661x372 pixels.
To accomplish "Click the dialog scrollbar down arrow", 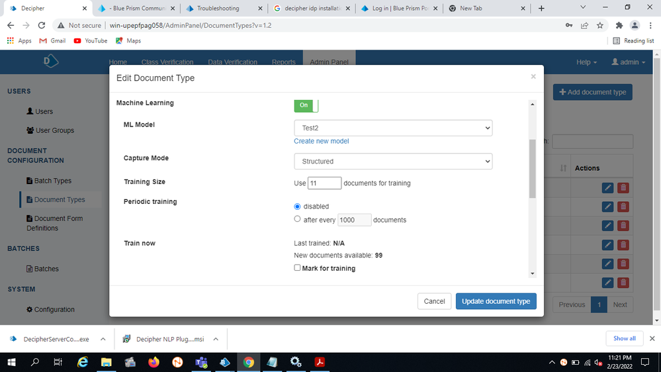I will point(533,273).
